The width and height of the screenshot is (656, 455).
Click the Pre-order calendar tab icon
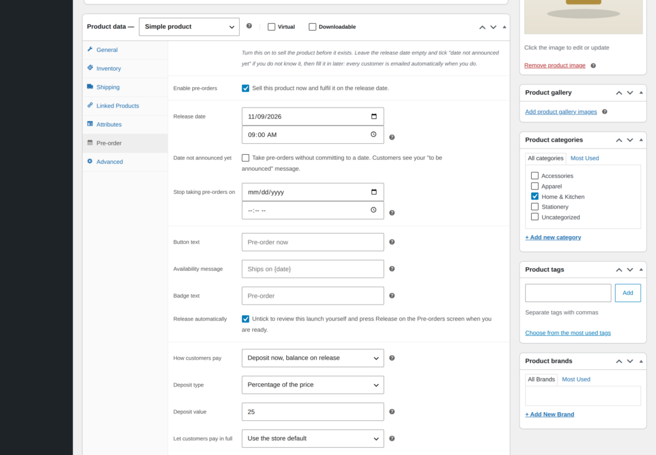coord(90,143)
